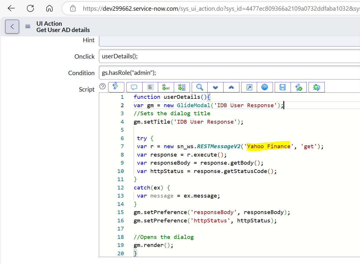Screen dimensions: 360x264
Task: Select the service-now URL address bar
Action: coord(221,8)
